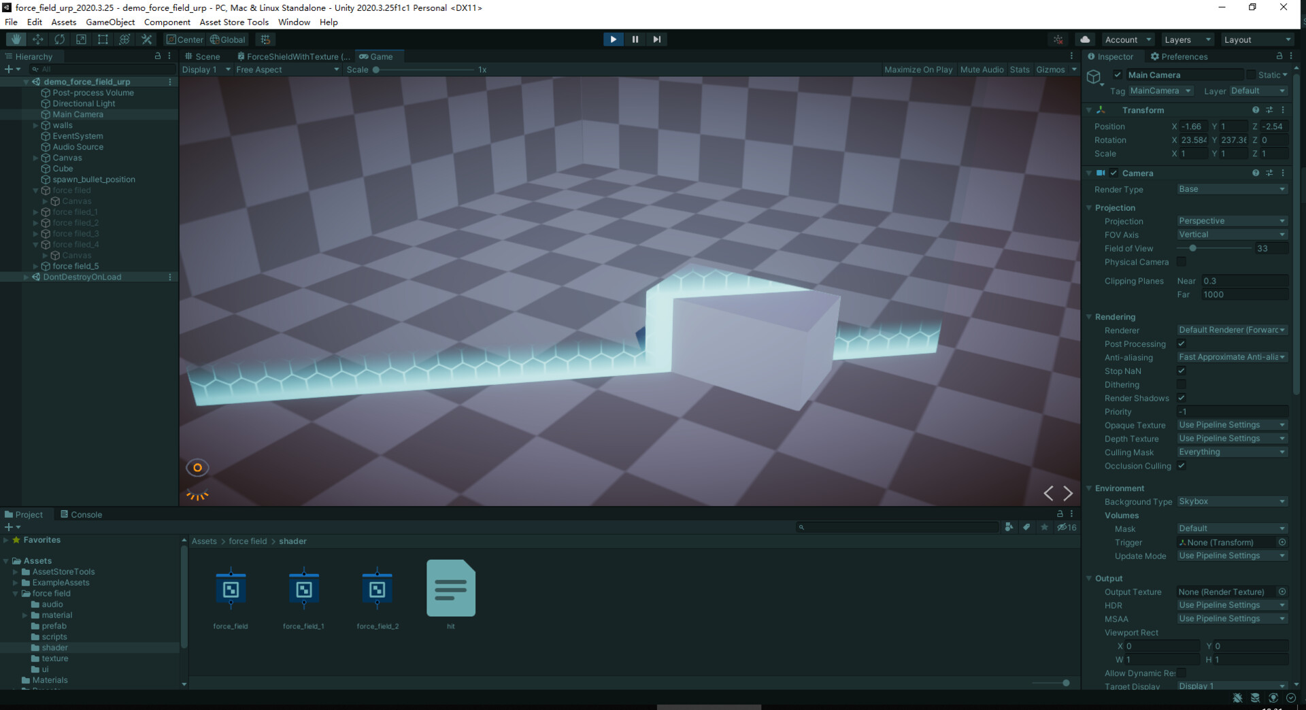Open the Anti-aliasing dropdown
This screenshot has width=1306, height=710.
[1231, 357]
